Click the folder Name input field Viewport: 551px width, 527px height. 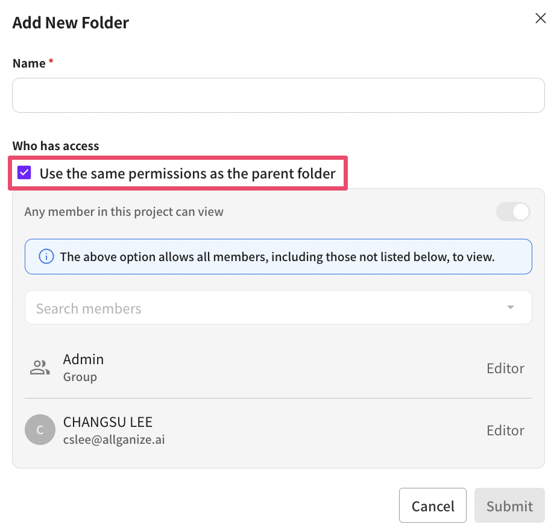tap(278, 95)
